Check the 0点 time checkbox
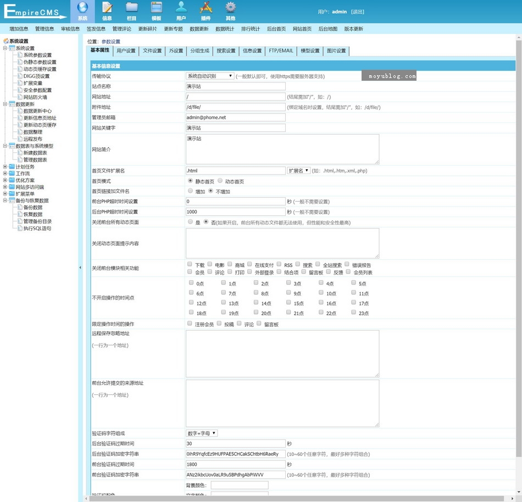The width and height of the screenshot is (522, 502). point(191,282)
